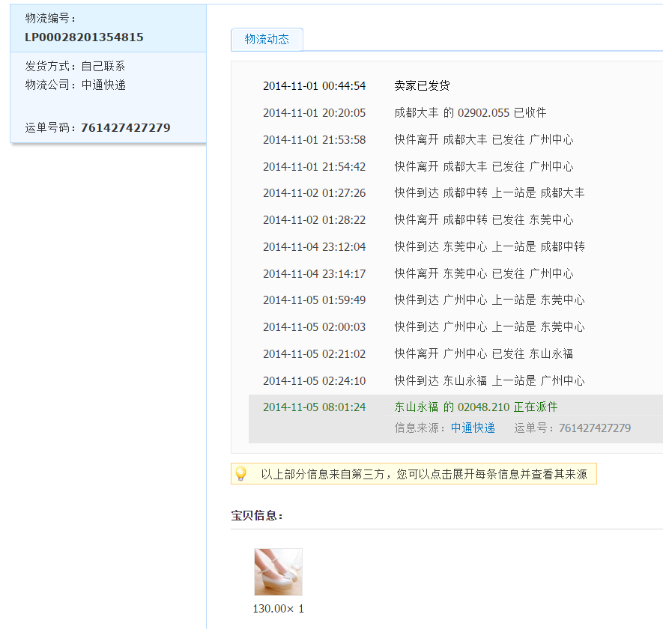
Task: Select the 成都中转 已发往 东莞中心 entry
Action: click(x=483, y=220)
